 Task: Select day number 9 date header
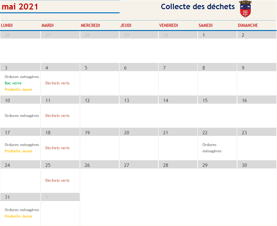[257, 67]
